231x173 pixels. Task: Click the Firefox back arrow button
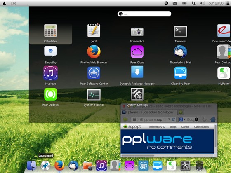click(125, 119)
